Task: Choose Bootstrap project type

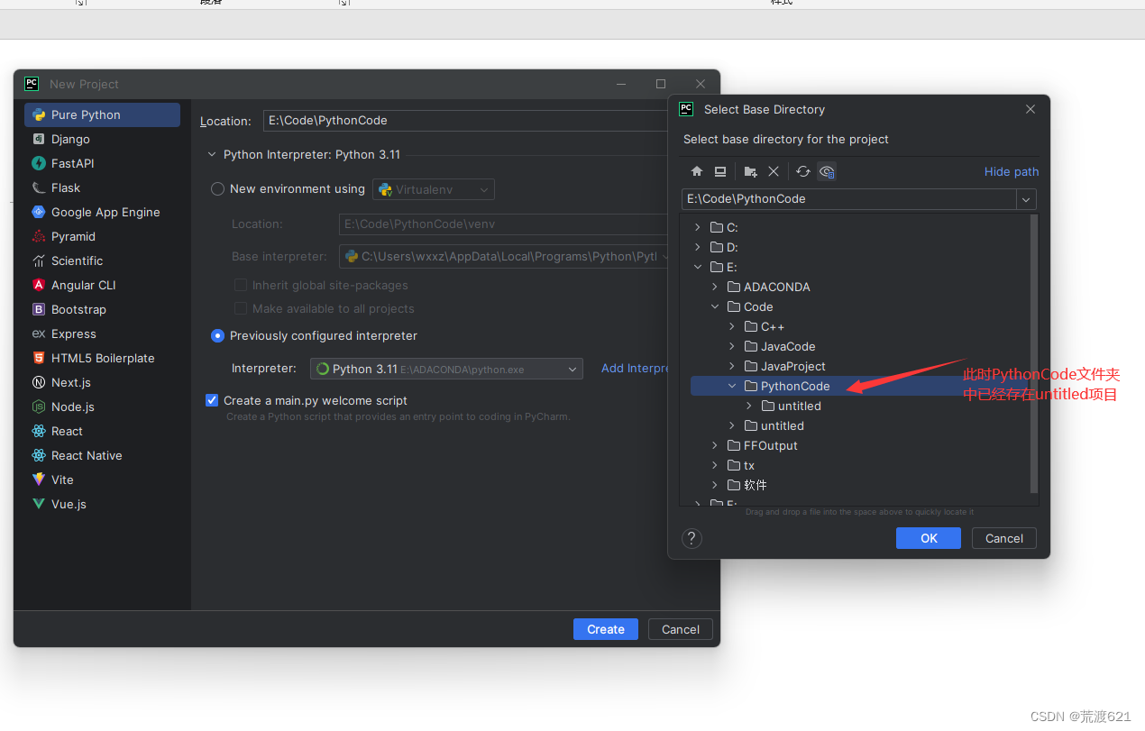Action: [102, 309]
